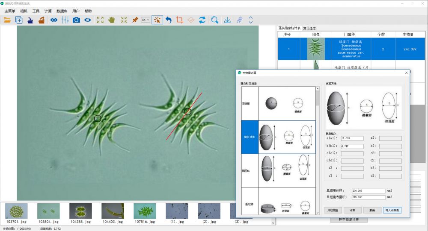The image size is (428, 231).
Task: Click the download arrow icon
Action: click(x=228, y=20)
